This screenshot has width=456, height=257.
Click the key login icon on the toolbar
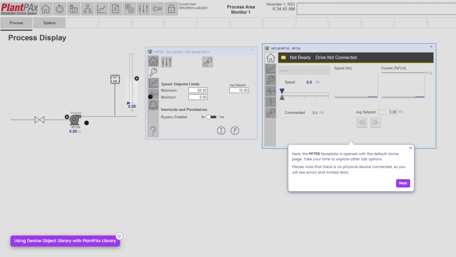coord(157,9)
